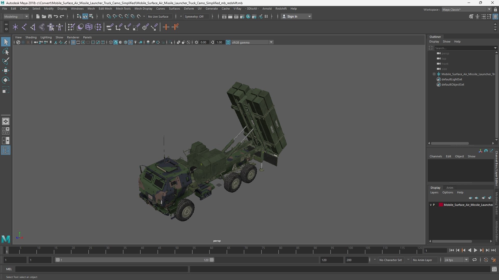The height and width of the screenshot is (280, 499).
Task: Select single-pane layout icon in left sidebar
Action: [x=6, y=121]
